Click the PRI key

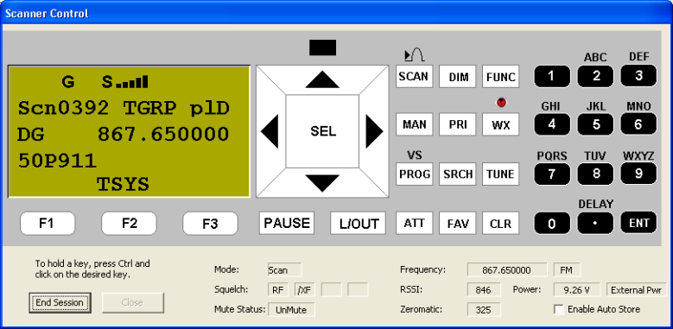[458, 124]
